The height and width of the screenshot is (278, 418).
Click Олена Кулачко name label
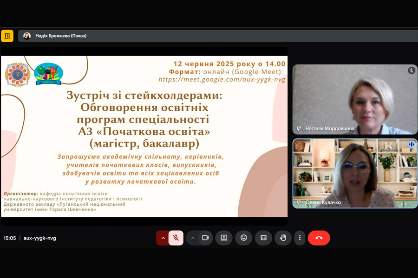(323, 202)
